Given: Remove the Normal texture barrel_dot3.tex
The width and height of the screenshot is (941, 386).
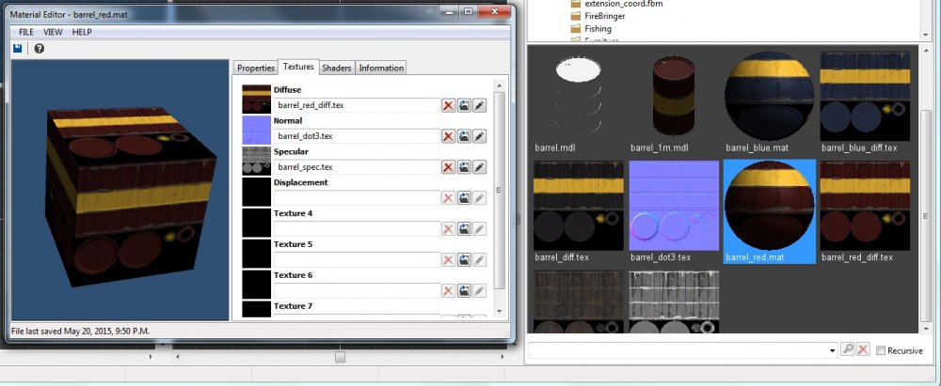Looking at the screenshot, I should 448,136.
